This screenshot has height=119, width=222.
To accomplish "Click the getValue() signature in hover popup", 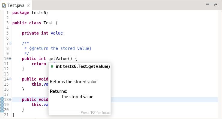I will click(83, 66).
